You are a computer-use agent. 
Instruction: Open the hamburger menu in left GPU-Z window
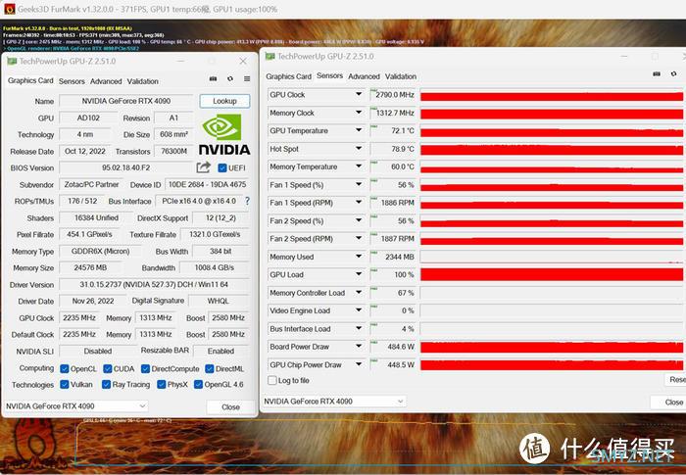click(247, 78)
